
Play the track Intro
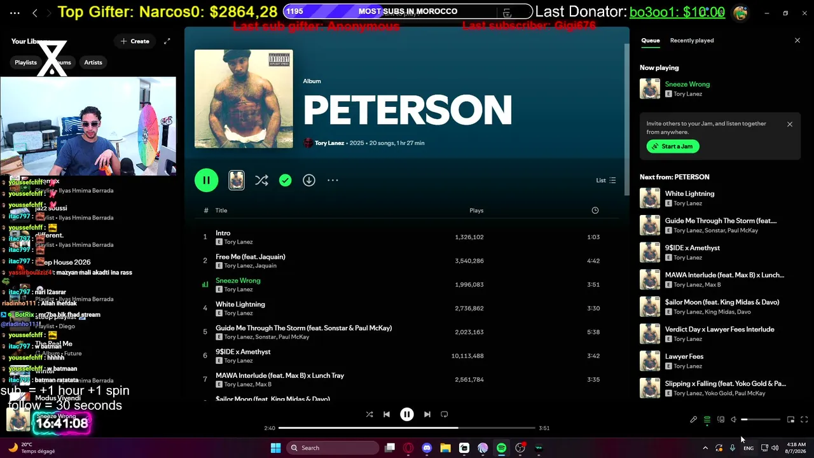point(407,237)
